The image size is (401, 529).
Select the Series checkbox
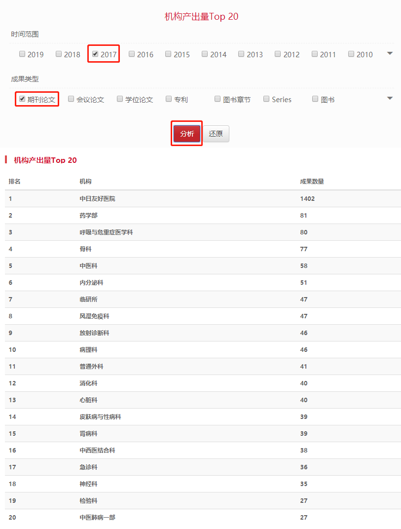coord(266,99)
